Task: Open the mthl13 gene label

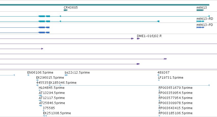Action: [x=202, y=7]
